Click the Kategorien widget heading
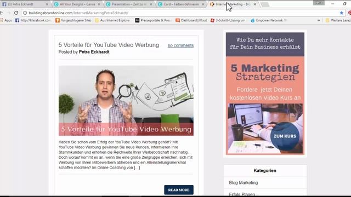The height and width of the screenshot is (197, 351). click(x=265, y=171)
